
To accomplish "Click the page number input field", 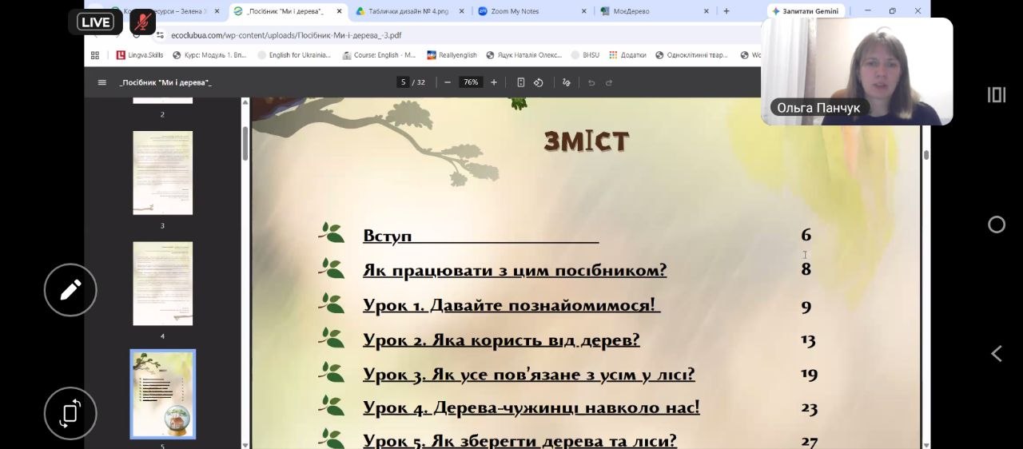I will tap(404, 82).
